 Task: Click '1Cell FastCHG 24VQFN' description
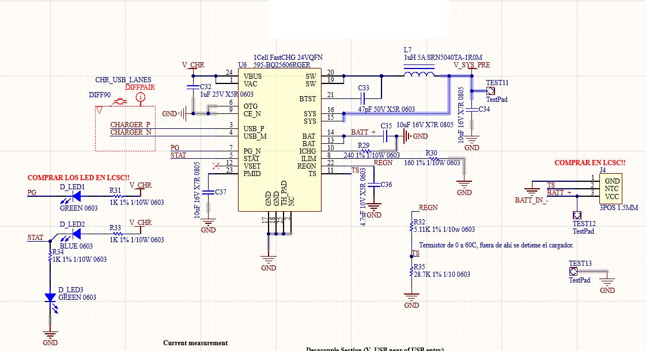pos(288,58)
